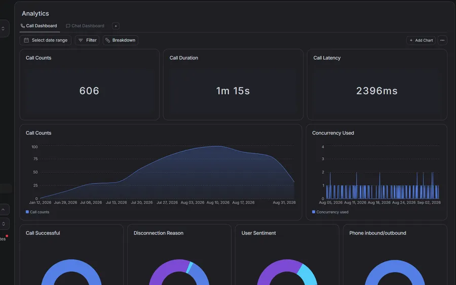This screenshot has width=456, height=285.
Task: Click the phone icon on Call Dashboard tab
Action: pos(23,26)
